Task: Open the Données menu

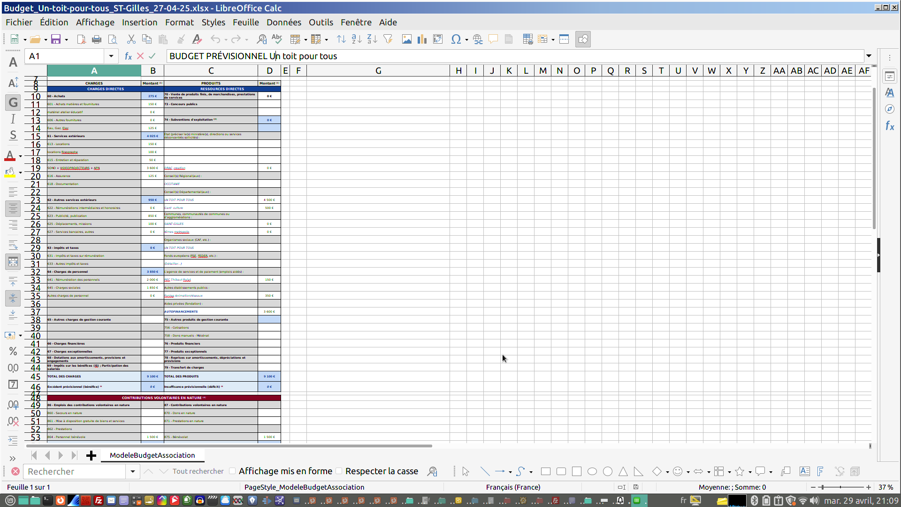Action: (x=283, y=22)
